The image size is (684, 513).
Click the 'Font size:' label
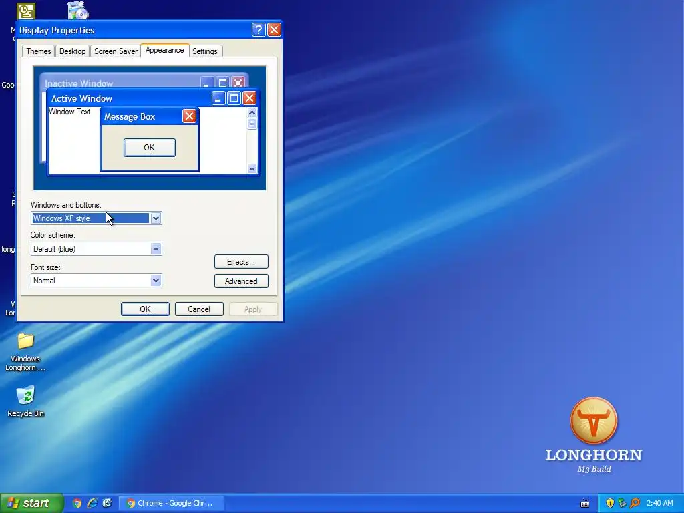(x=45, y=267)
